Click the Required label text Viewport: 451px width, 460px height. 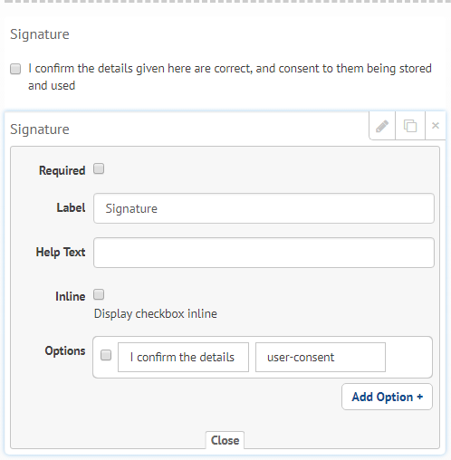point(62,171)
